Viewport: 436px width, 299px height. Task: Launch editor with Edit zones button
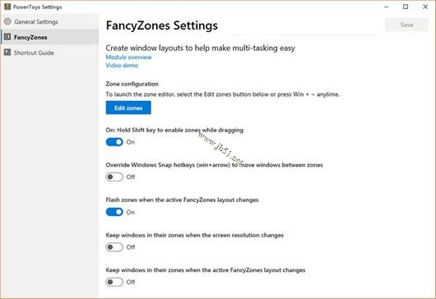[128, 108]
